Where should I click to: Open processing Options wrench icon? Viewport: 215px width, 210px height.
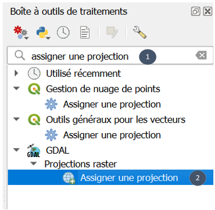tap(140, 32)
